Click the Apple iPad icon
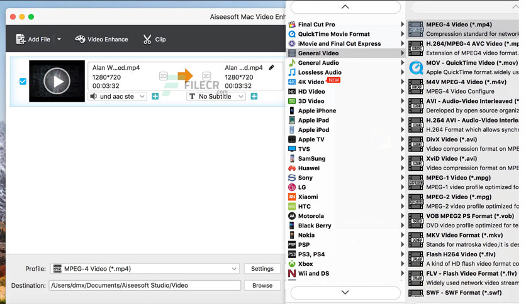Image resolution: width=526 pixels, height=304 pixels. coord(292,120)
